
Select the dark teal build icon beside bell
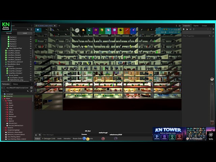(89, 30)
